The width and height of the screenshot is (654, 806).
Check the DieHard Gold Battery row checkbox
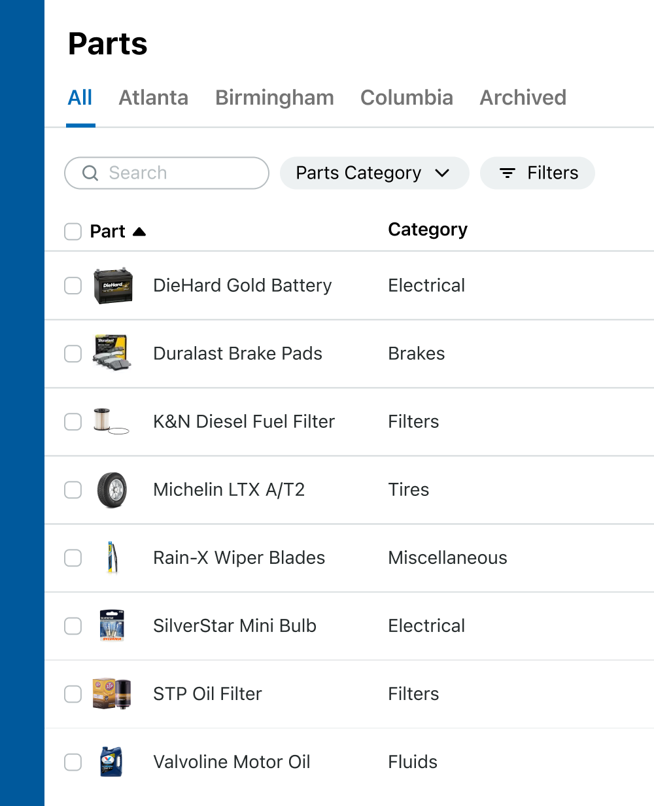[73, 286]
